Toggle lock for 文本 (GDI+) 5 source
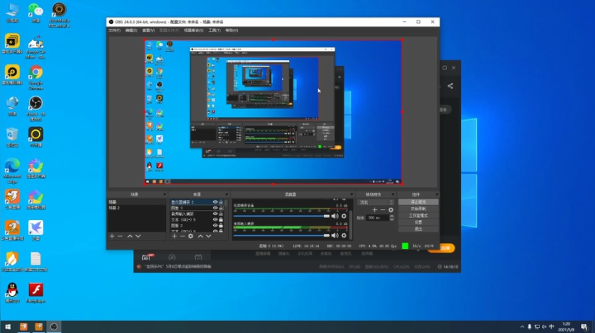 pyautogui.click(x=221, y=219)
